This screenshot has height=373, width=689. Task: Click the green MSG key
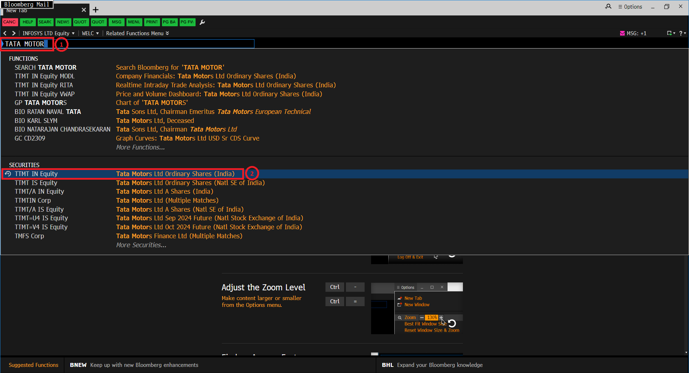coord(116,22)
